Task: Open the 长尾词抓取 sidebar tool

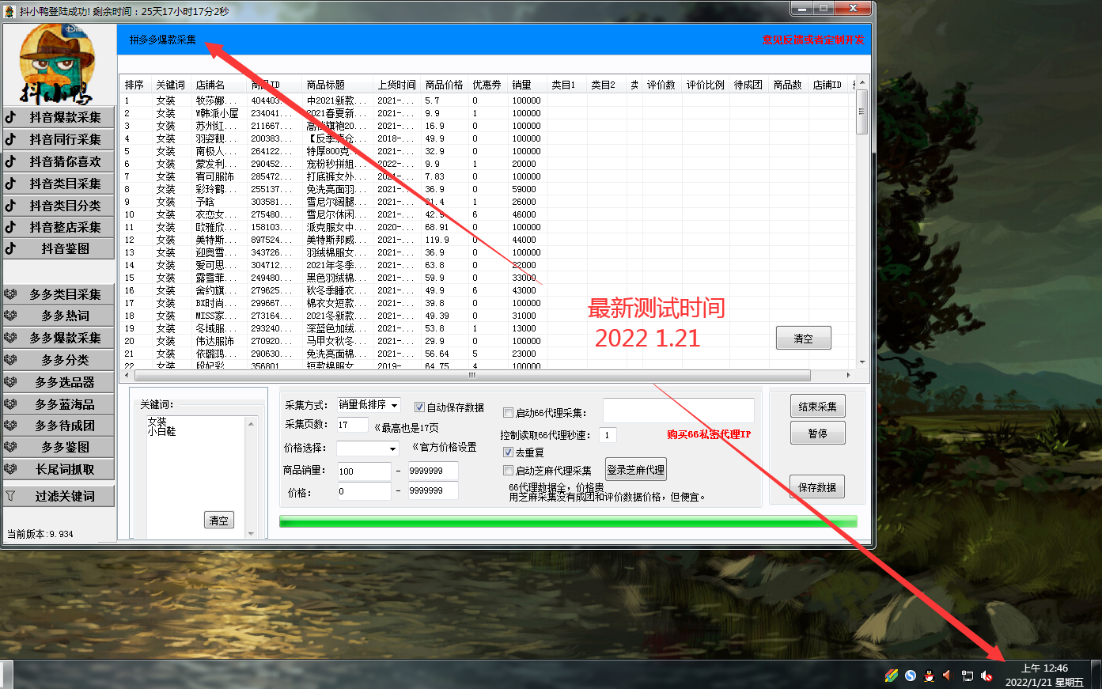Action: coord(59,469)
